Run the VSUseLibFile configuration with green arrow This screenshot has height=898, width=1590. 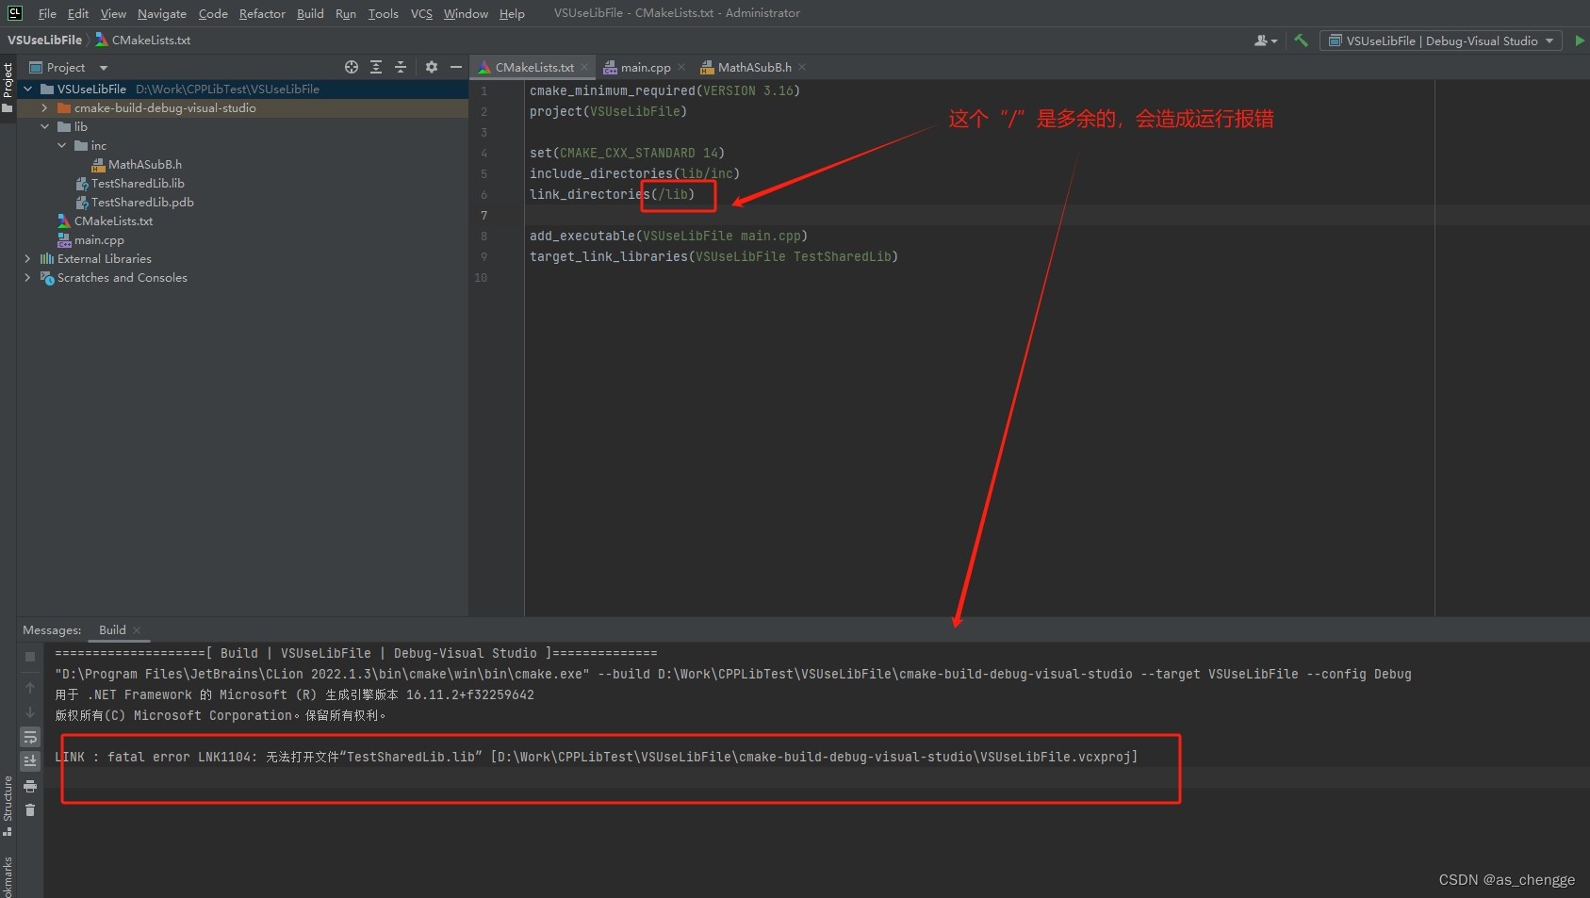(x=1579, y=41)
